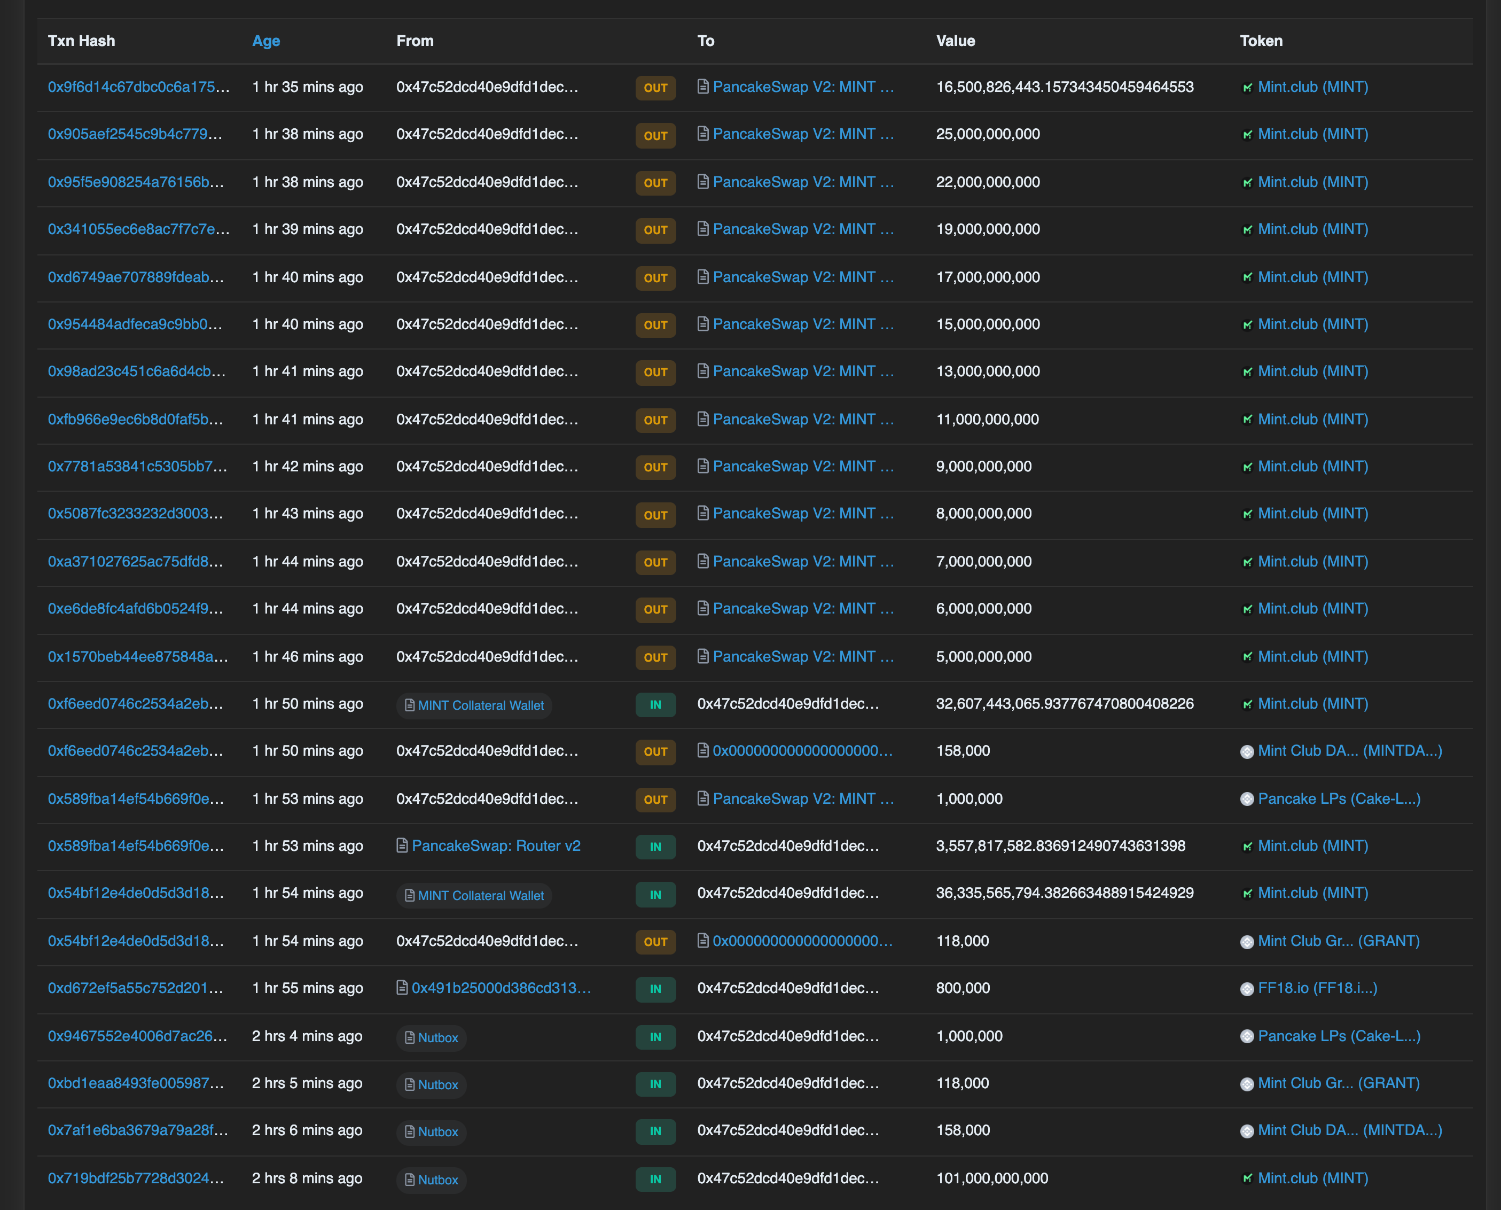The width and height of the screenshot is (1501, 1210).
Task: Click GRANT token icon in 2 hrs 5 mins row
Action: pyautogui.click(x=1247, y=1084)
